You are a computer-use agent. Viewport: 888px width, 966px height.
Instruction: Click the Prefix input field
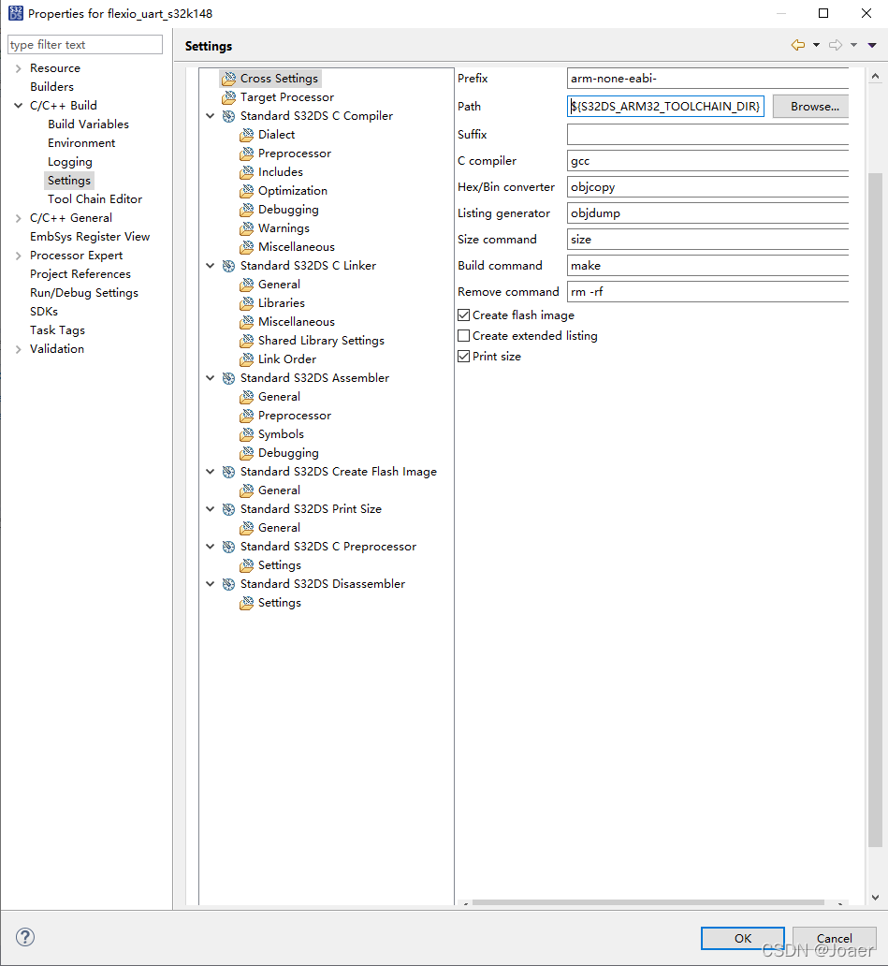tap(707, 79)
